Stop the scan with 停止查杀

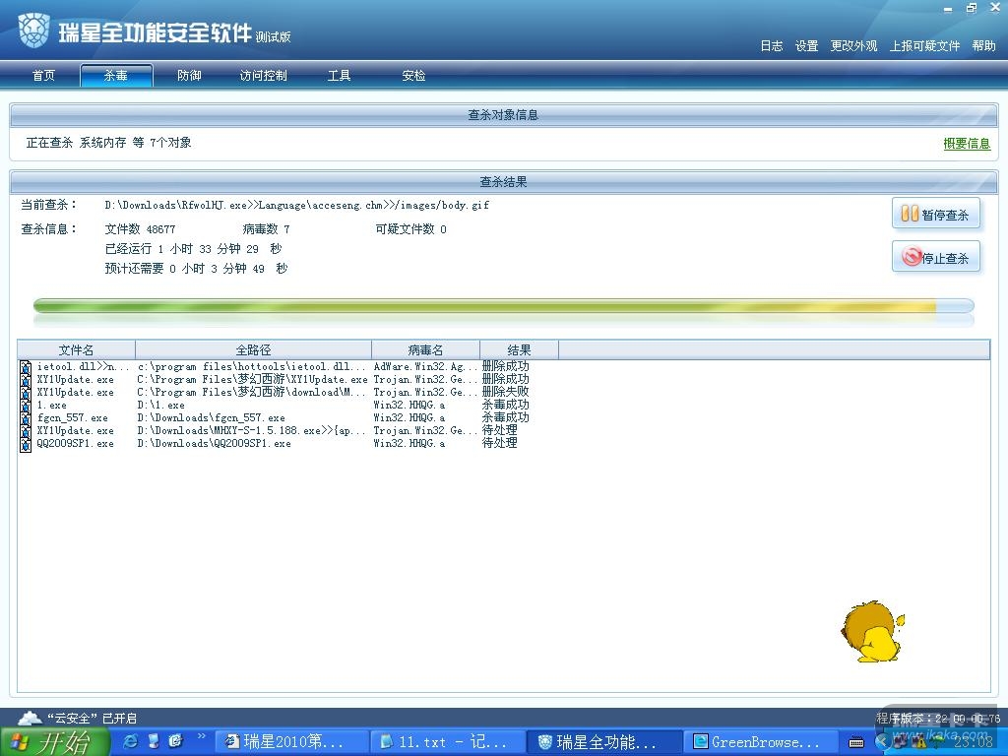pyautogui.click(x=935, y=257)
